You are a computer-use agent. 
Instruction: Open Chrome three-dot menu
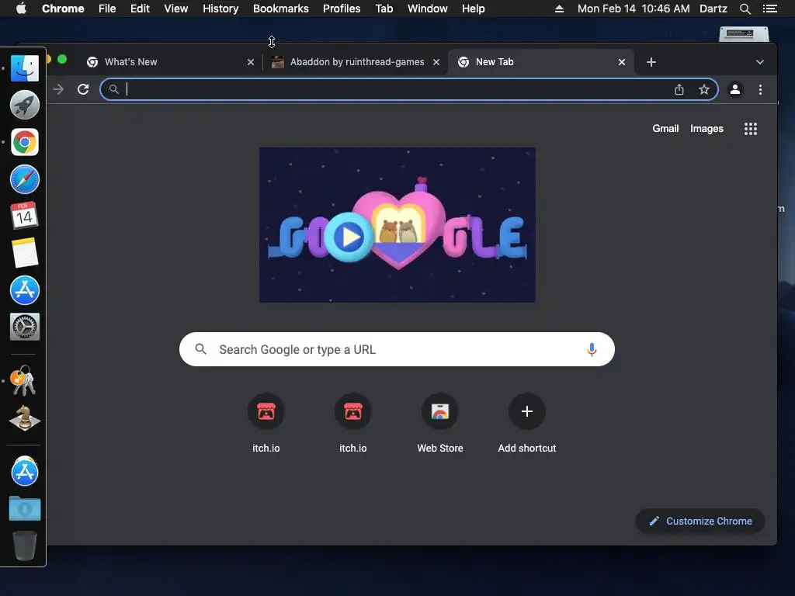tap(760, 90)
